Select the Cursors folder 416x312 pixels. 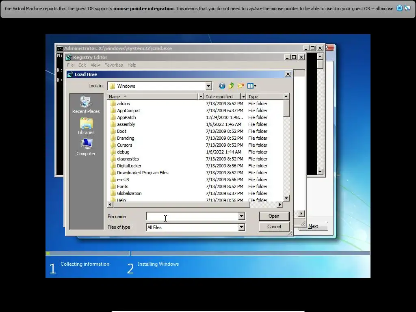coord(124,145)
